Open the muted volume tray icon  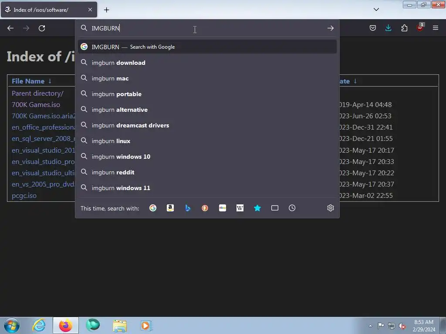[402, 326]
